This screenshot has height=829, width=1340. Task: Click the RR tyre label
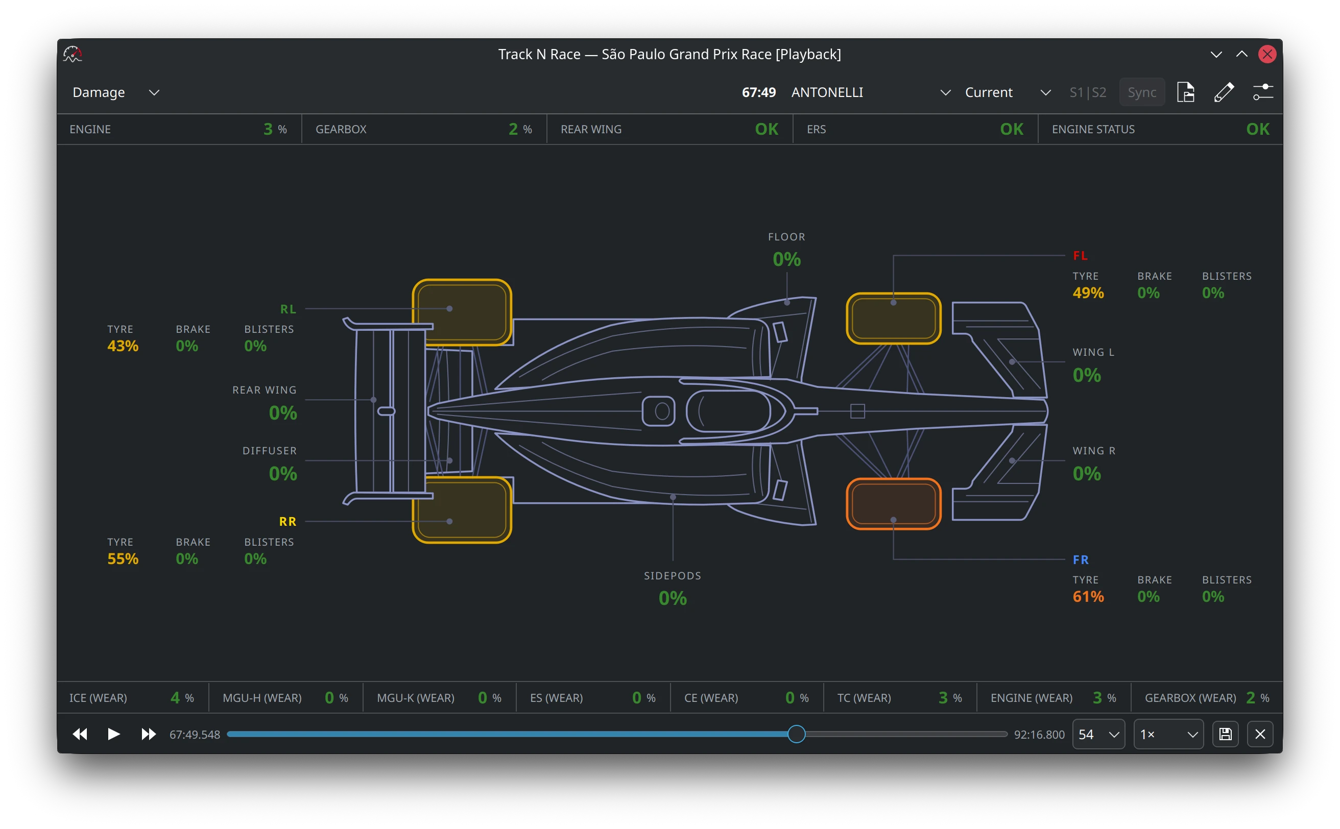pos(288,521)
